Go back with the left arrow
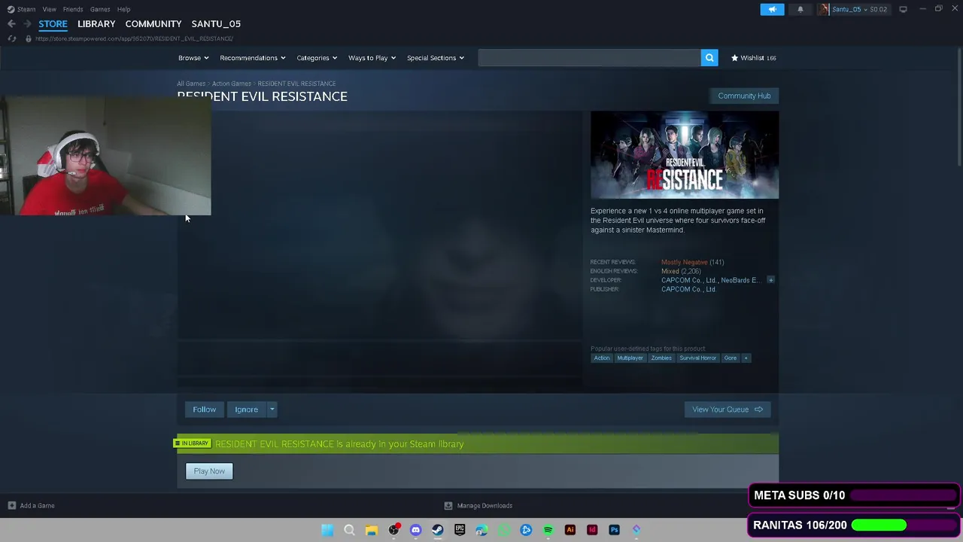Screen dimensions: 963x542 point(11,23)
